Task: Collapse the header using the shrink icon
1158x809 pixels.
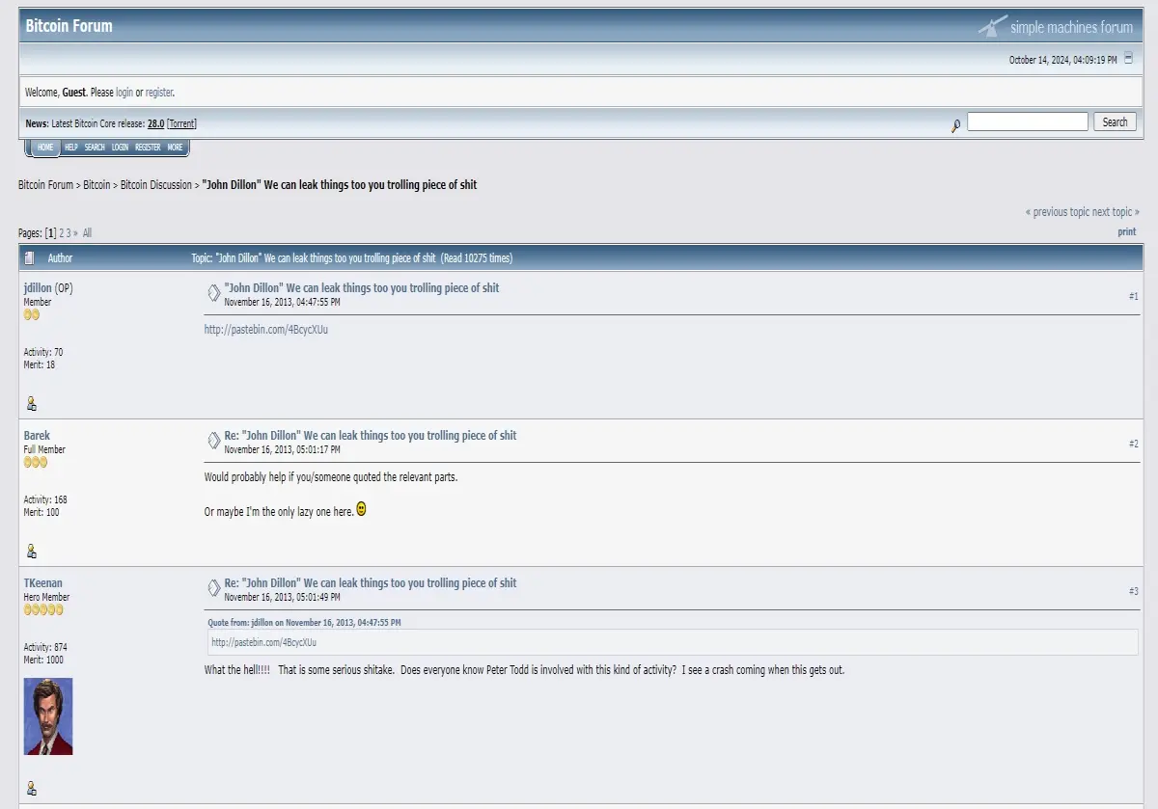Action: pyautogui.click(x=1129, y=59)
